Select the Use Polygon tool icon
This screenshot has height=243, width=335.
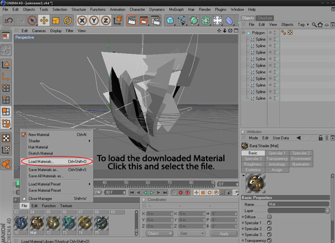6,111
